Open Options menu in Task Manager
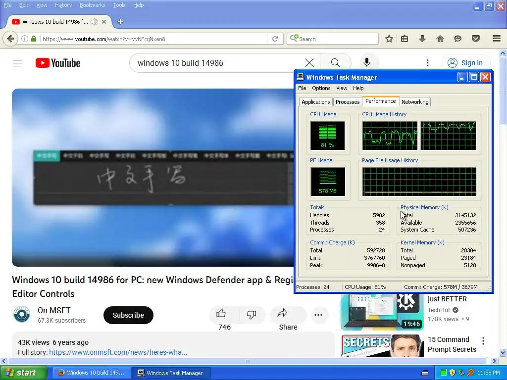Image resolution: width=507 pixels, height=380 pixels. [x=321, y=88]
